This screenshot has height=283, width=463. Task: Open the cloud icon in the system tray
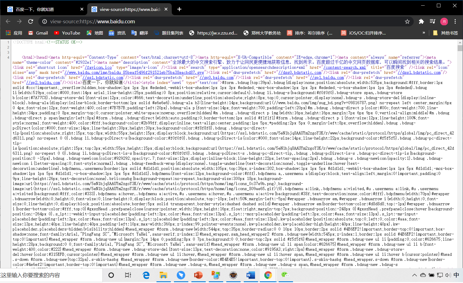[x=423, y=275]
